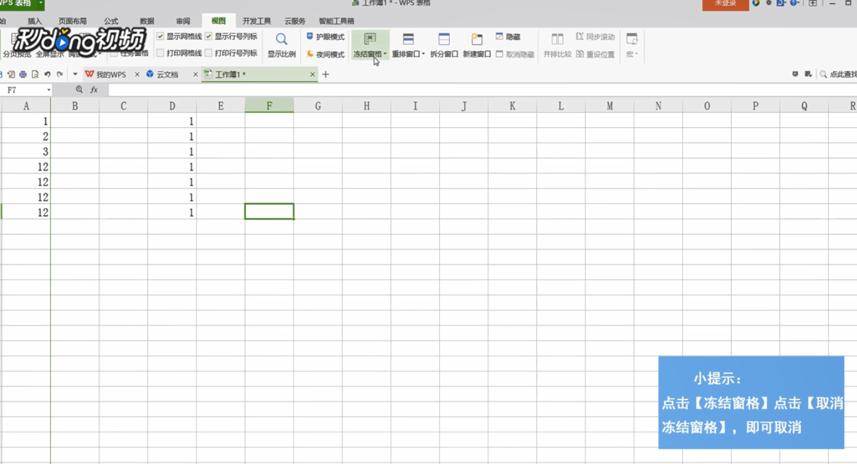Screen dimensions: 857x464
Task: Turn on eye protection mode (护眼模式)
Action: coord(325,37)
